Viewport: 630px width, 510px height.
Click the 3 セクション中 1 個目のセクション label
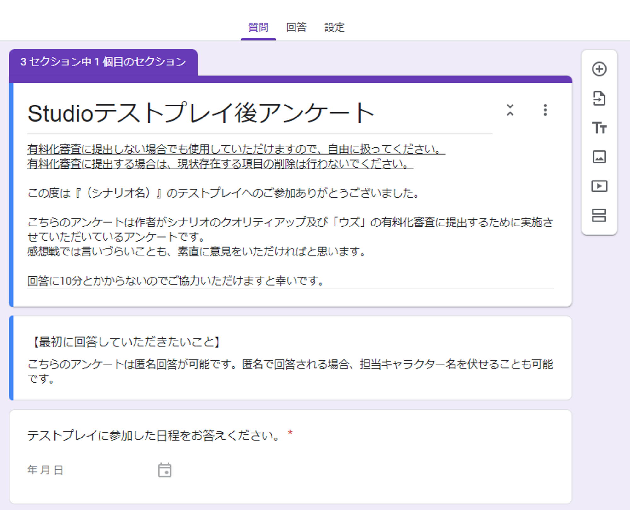point(103,62)
